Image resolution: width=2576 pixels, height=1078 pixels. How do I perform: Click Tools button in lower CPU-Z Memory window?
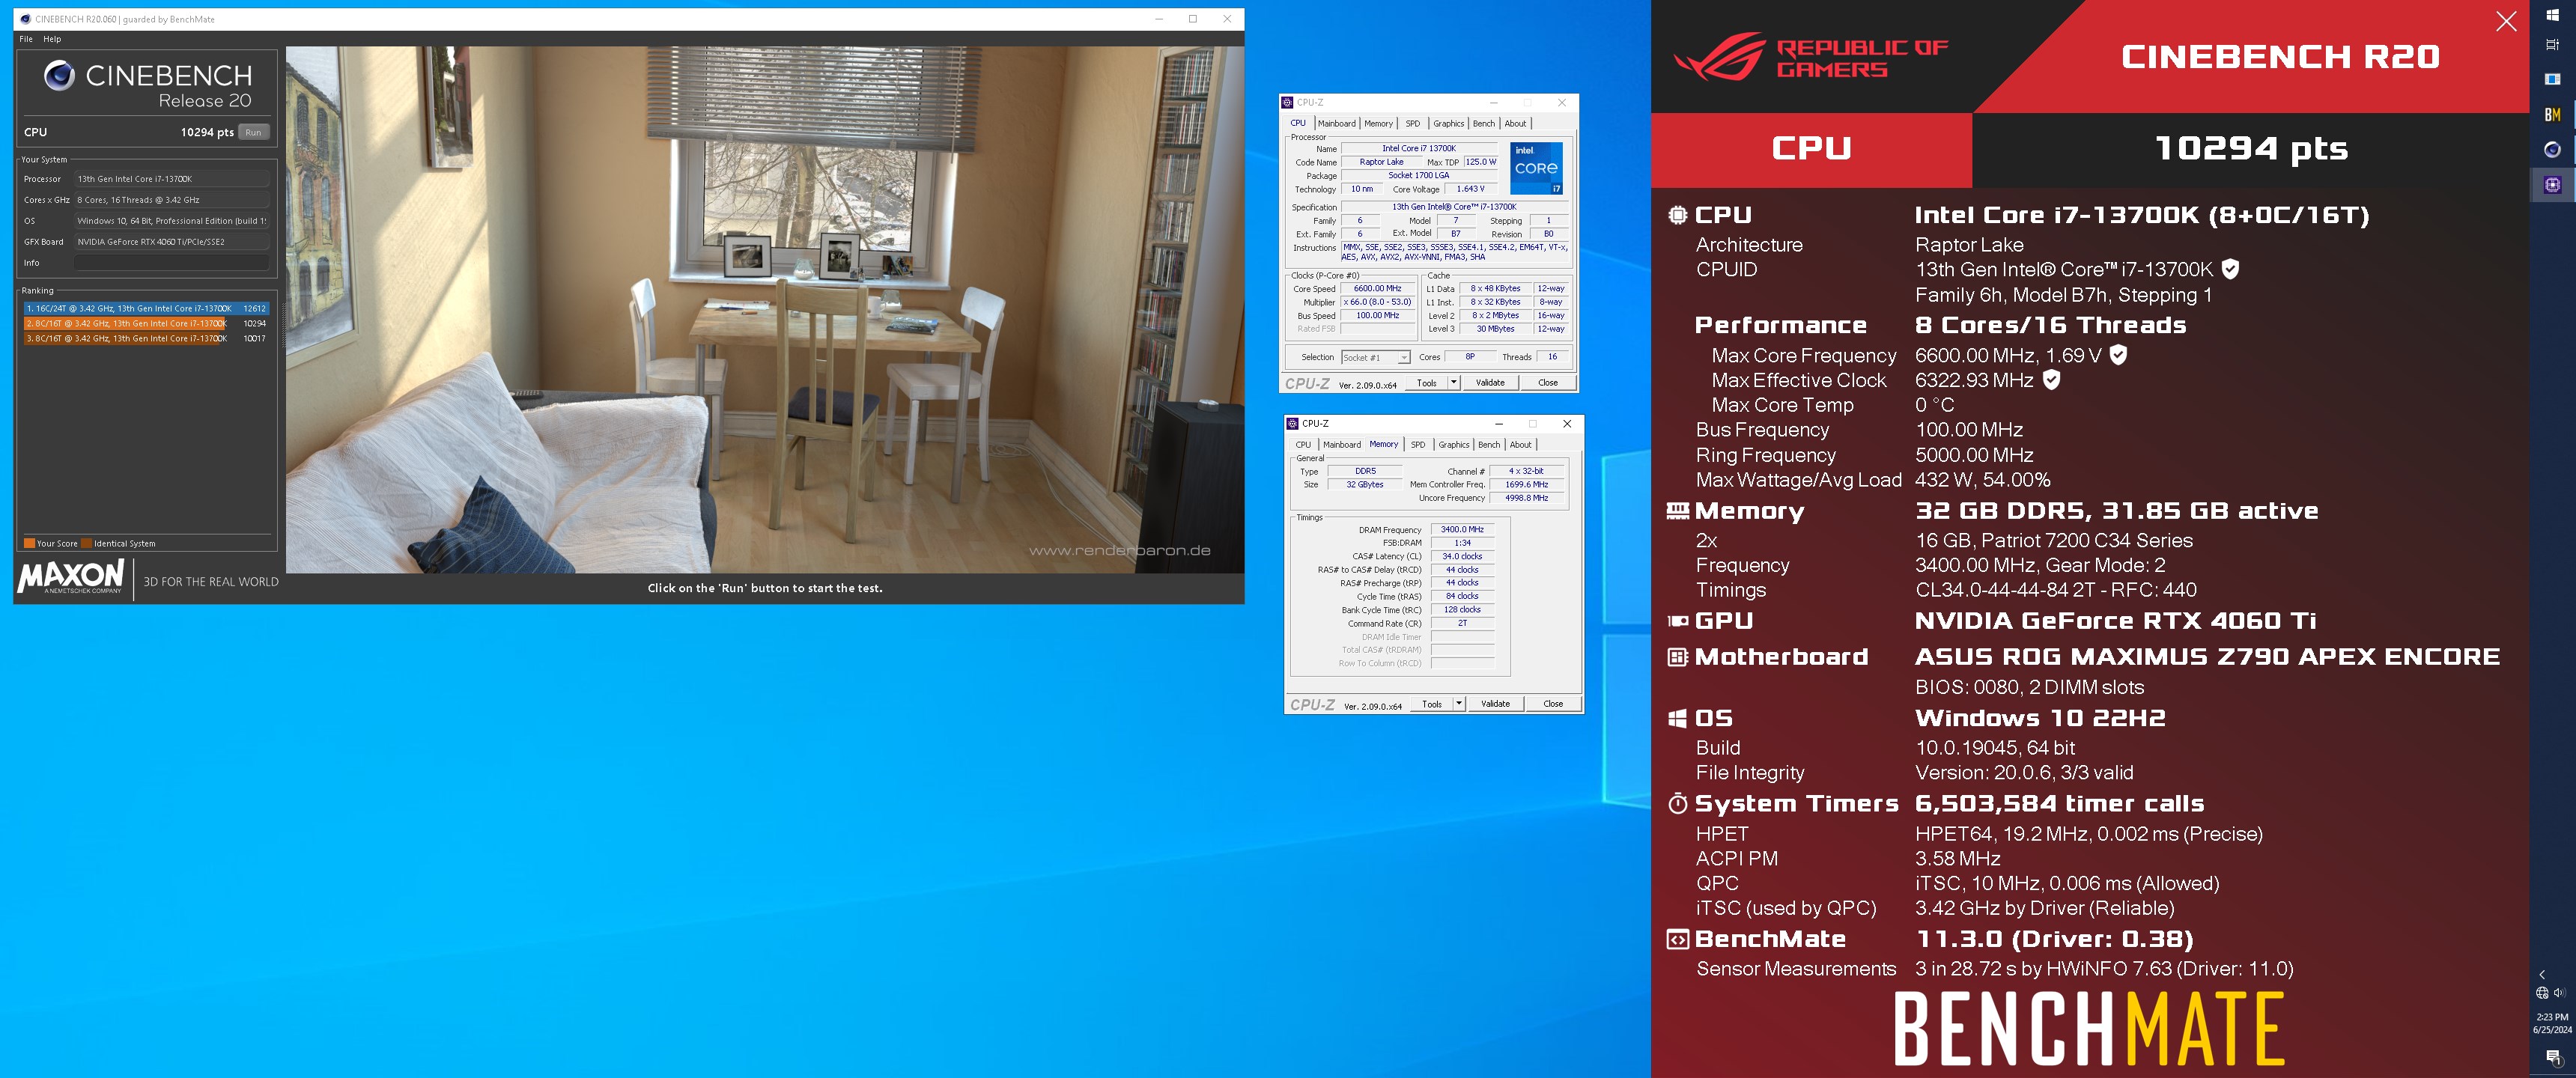(x=1432, y=704)
